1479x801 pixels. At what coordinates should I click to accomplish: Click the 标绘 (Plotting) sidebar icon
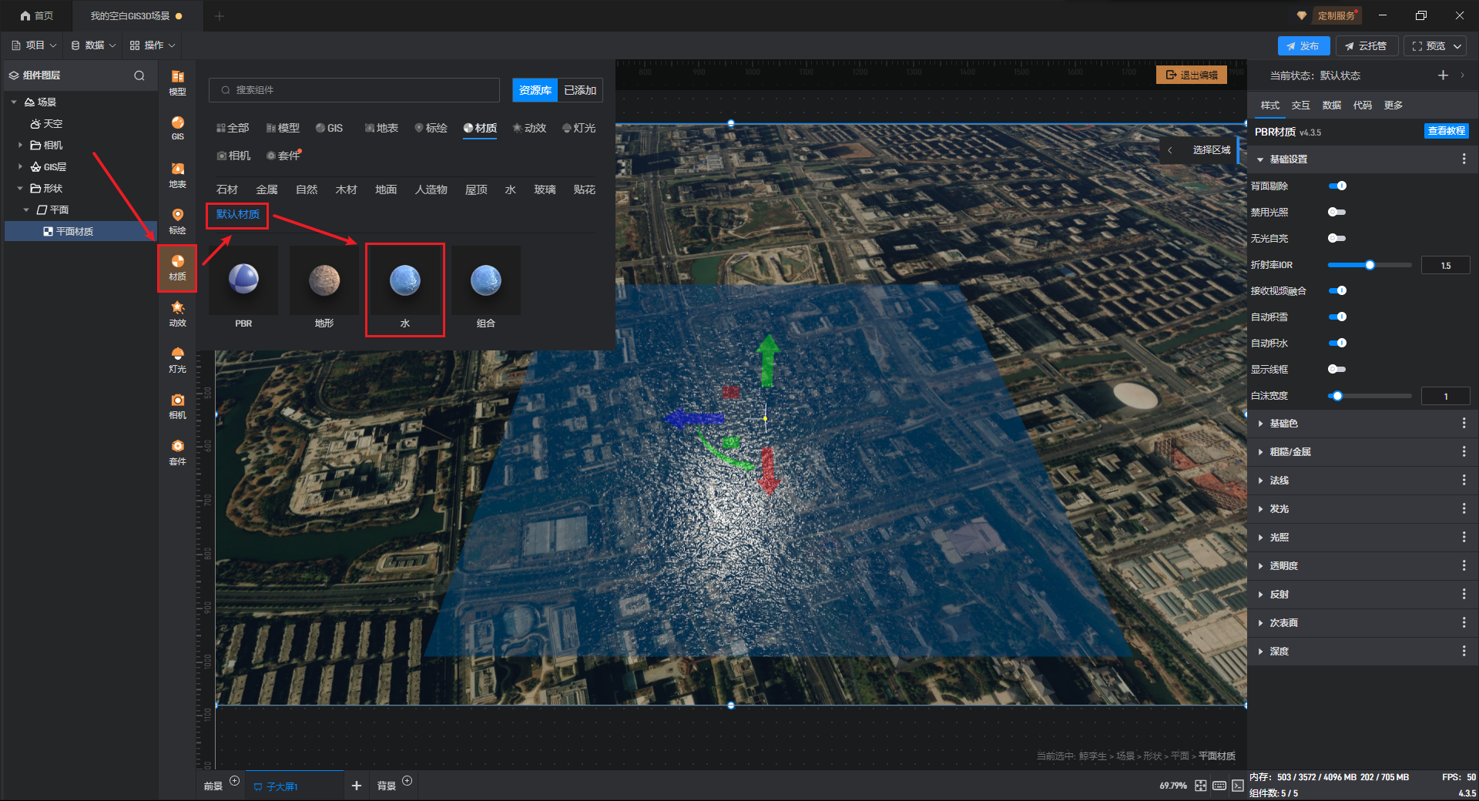click(x=177, y=221)
